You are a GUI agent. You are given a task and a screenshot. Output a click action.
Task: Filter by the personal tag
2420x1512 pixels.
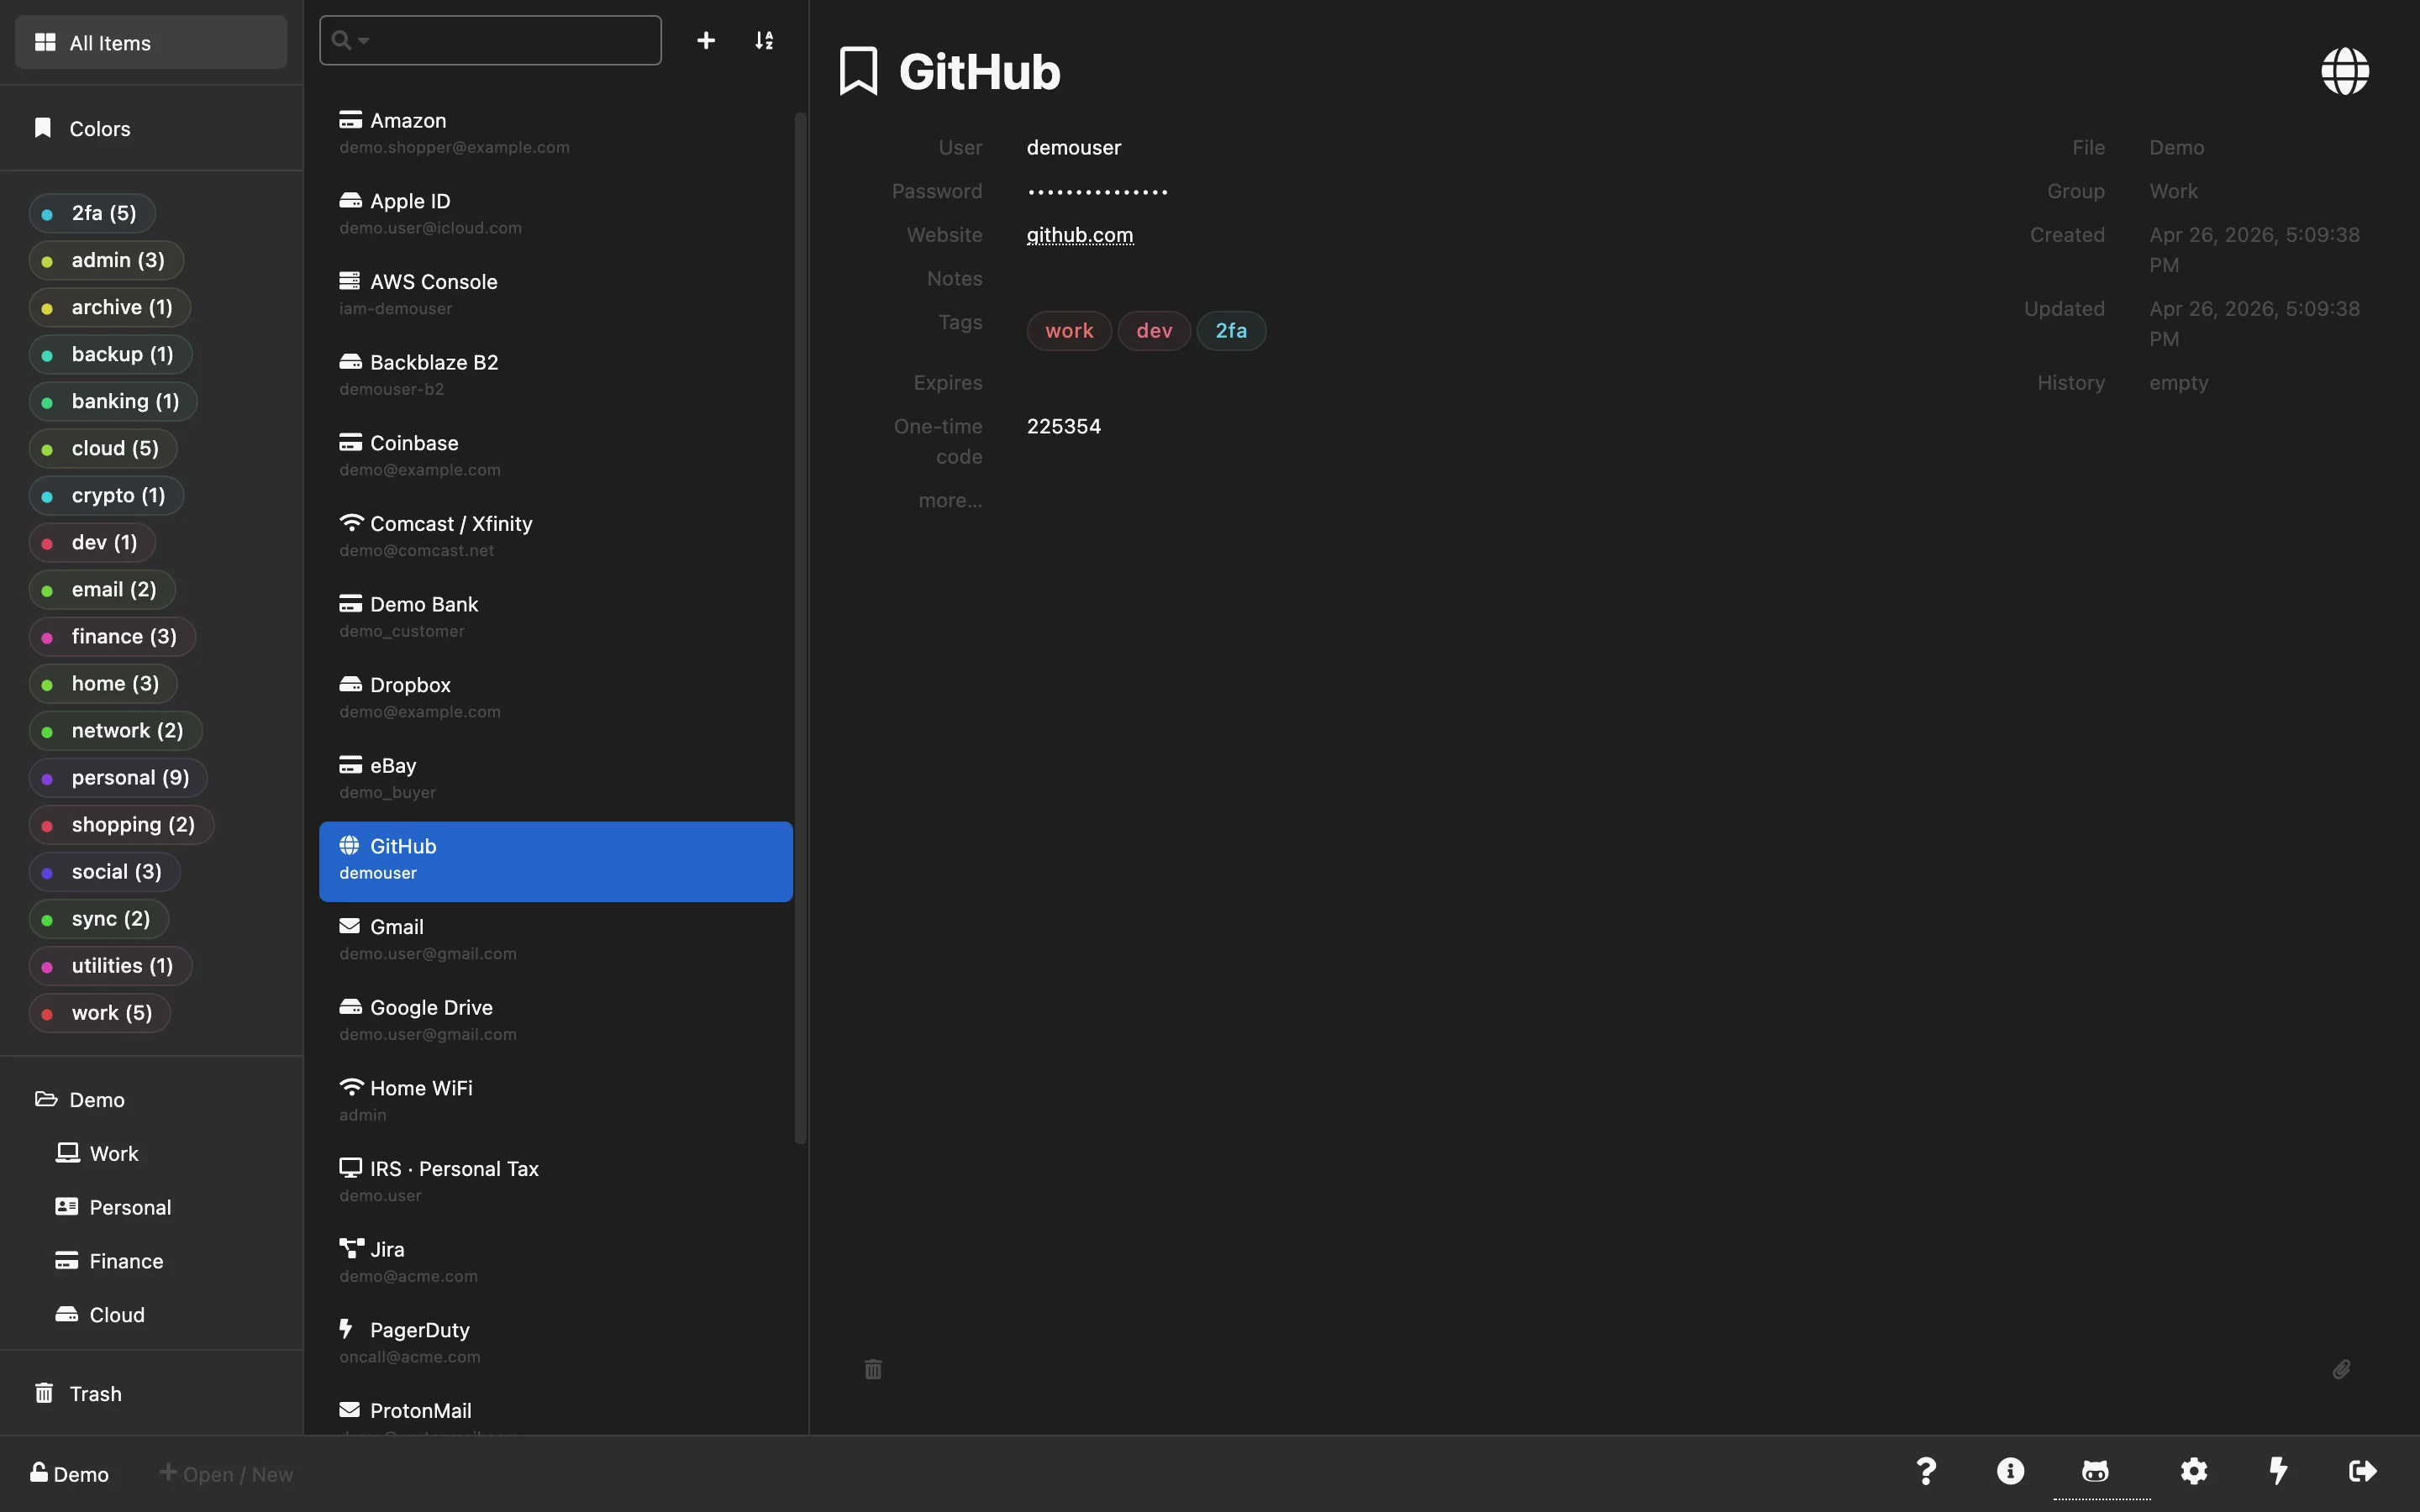point(119,778)
